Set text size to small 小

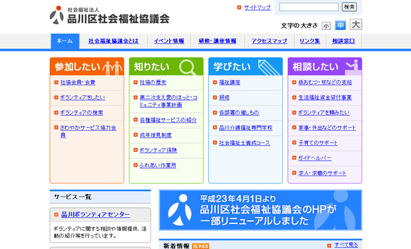pyautogui.click(x=326, y=26)
